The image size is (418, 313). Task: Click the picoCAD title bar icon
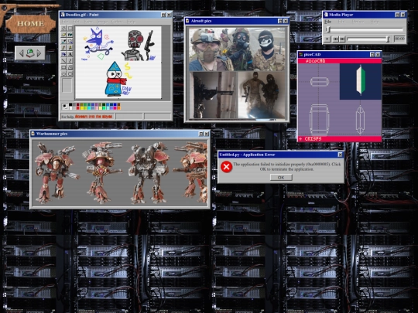tap(300, 55)
